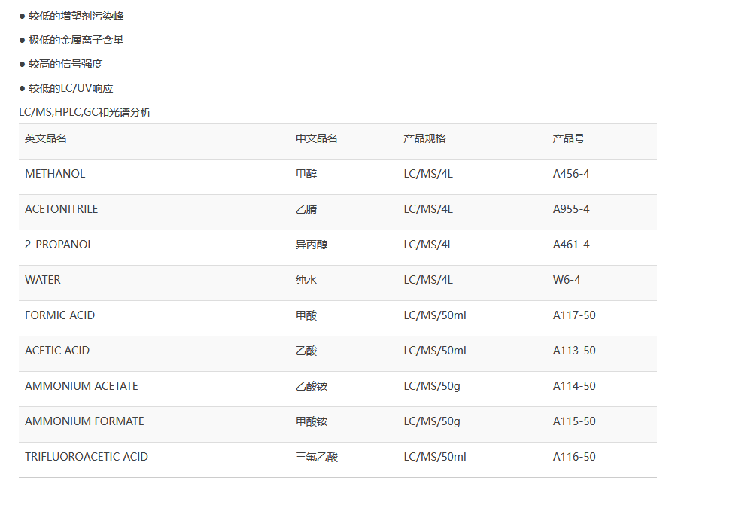Click product number A955-4

point(571,209)
